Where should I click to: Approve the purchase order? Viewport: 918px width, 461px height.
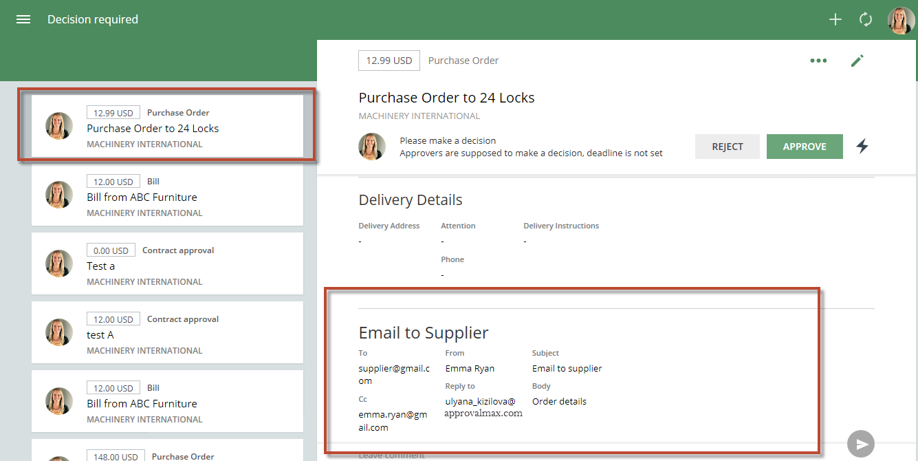(805, 147)
